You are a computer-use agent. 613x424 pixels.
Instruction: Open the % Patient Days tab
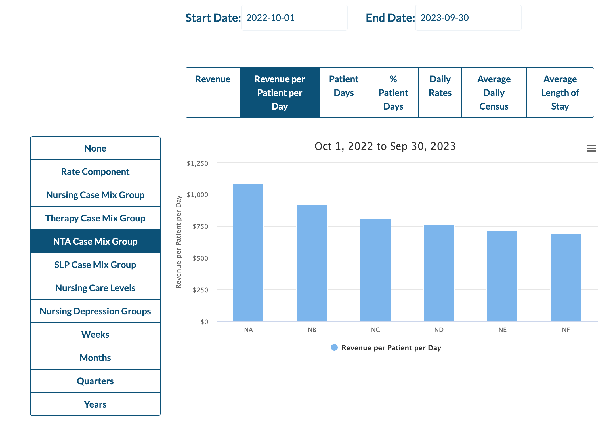click(393, 93)
